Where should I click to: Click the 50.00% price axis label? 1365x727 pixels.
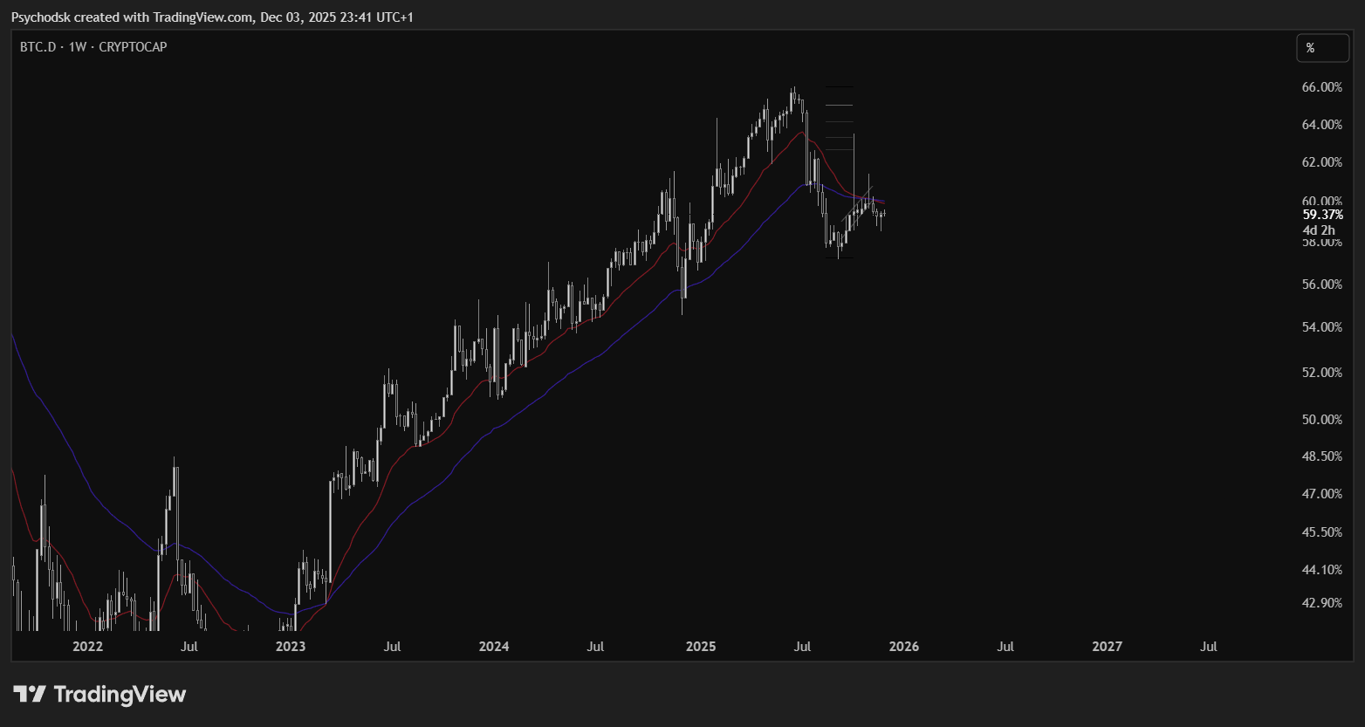click(1321, 420)
